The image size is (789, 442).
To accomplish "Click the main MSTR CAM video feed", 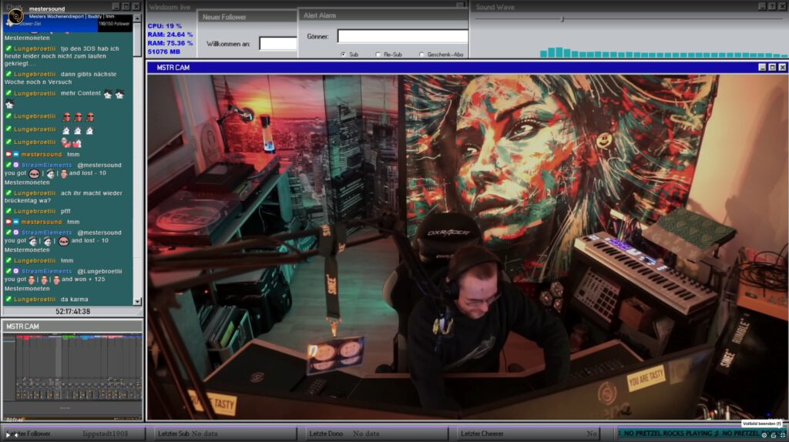I will pyautogui.click(x=467, y=246).
